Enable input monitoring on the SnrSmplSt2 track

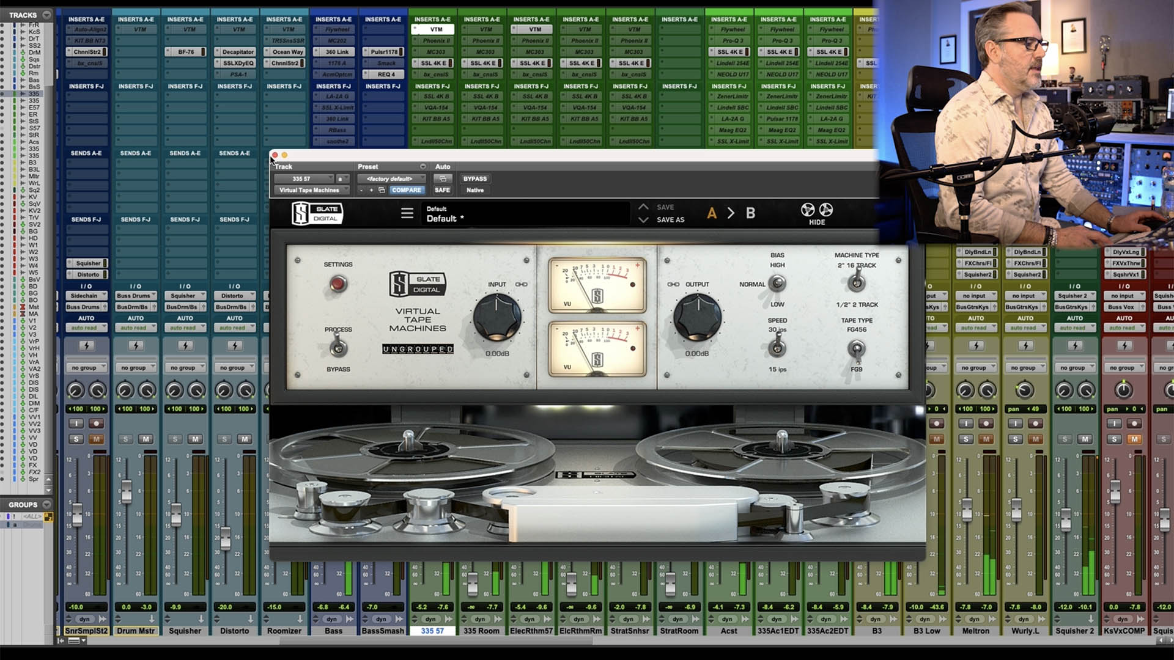click(x=76, y=424)
